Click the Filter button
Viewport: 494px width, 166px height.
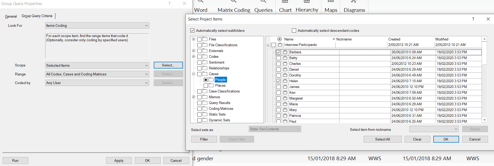204,139
